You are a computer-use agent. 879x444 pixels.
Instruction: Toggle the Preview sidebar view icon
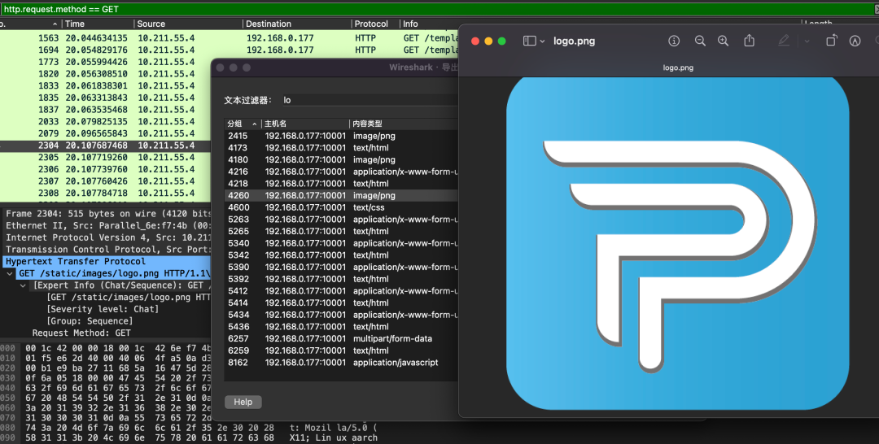click(x=529, y=41)
